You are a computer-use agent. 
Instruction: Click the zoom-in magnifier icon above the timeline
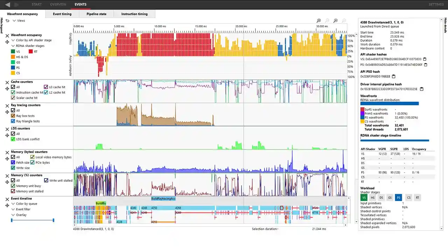(x=335, y=21)
